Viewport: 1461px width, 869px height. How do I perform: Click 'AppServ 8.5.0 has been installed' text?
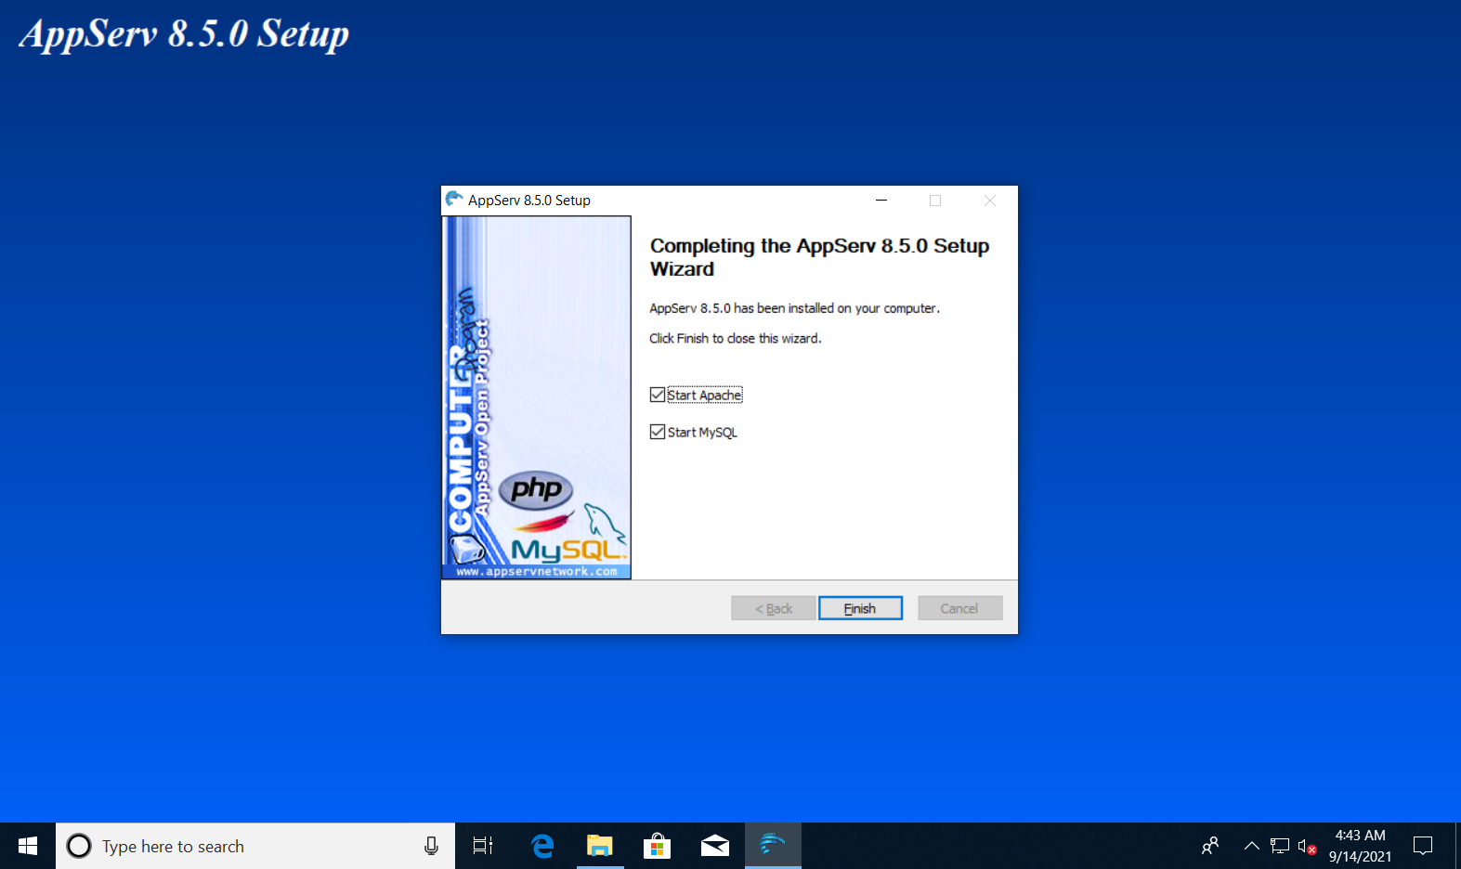tap(794, 308)
